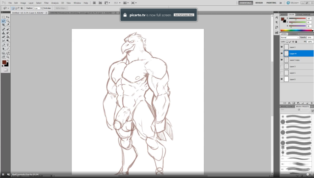Pick the Crop tool
Viewport: 314px width, 178px height.
pos(3,25)
